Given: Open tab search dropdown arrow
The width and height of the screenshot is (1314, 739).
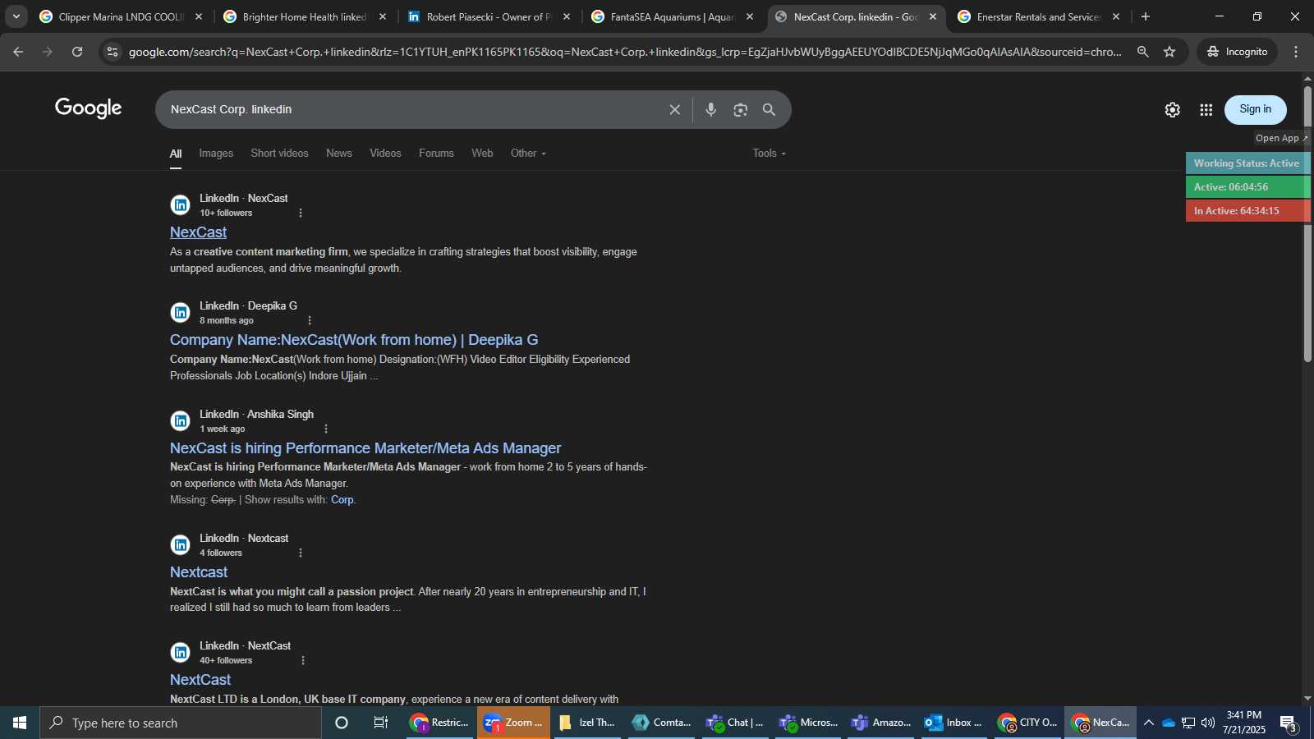Looking at the screenshot, I should tap(16, 16).
